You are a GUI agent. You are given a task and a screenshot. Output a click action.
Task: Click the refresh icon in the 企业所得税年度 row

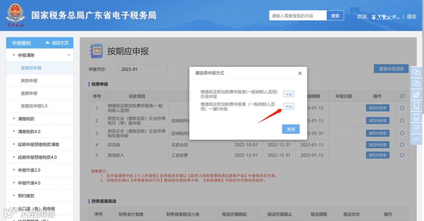402,133
